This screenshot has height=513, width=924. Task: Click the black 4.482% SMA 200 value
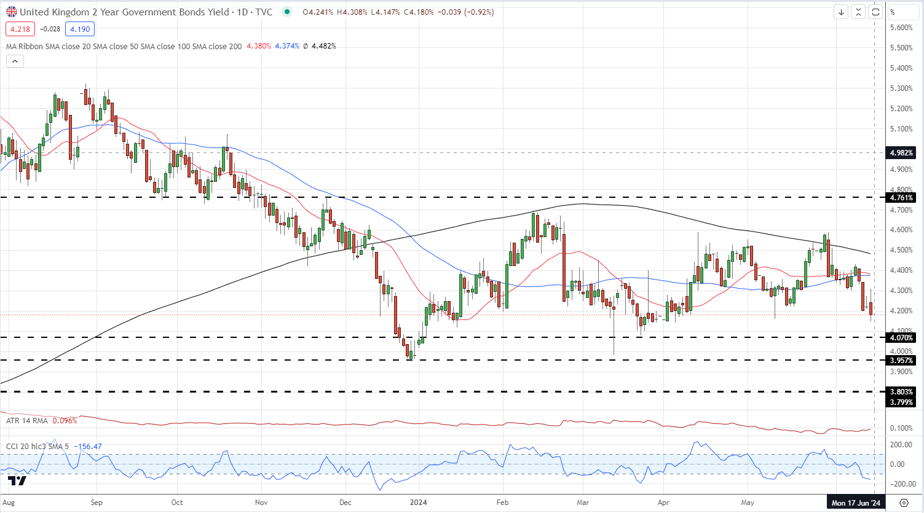click(x=324, y=46)
